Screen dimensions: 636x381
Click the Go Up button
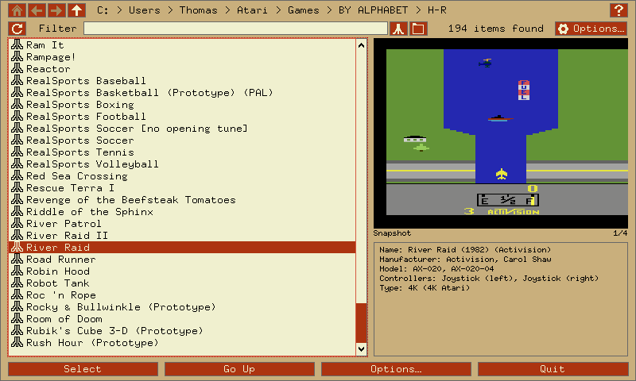coord(239,369)
